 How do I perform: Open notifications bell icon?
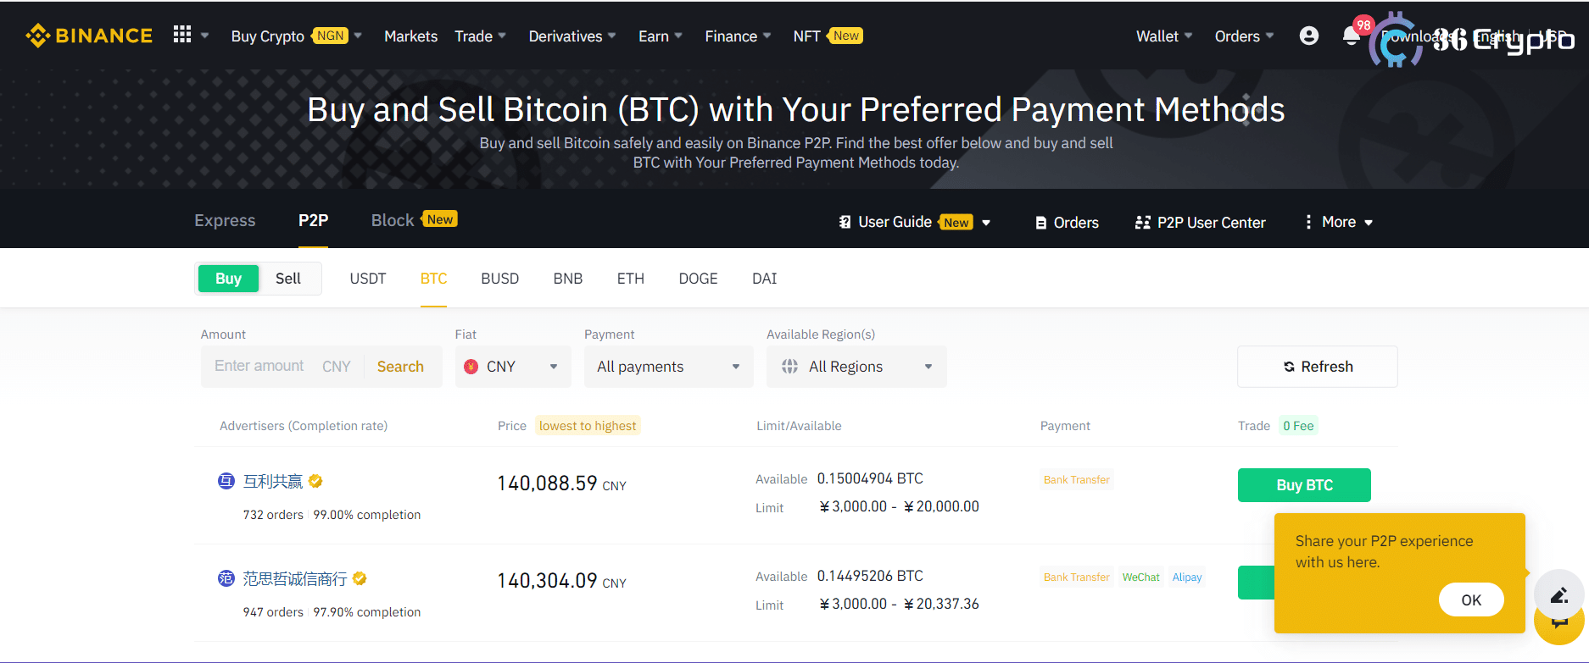coord(1352,36)
